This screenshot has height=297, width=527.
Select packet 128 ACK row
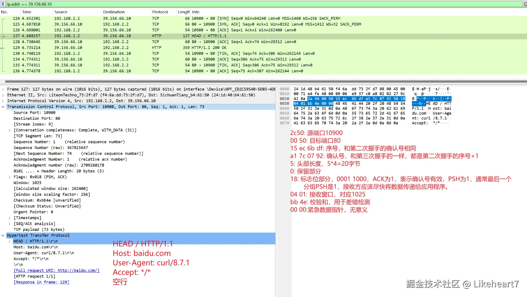(263, 42)
